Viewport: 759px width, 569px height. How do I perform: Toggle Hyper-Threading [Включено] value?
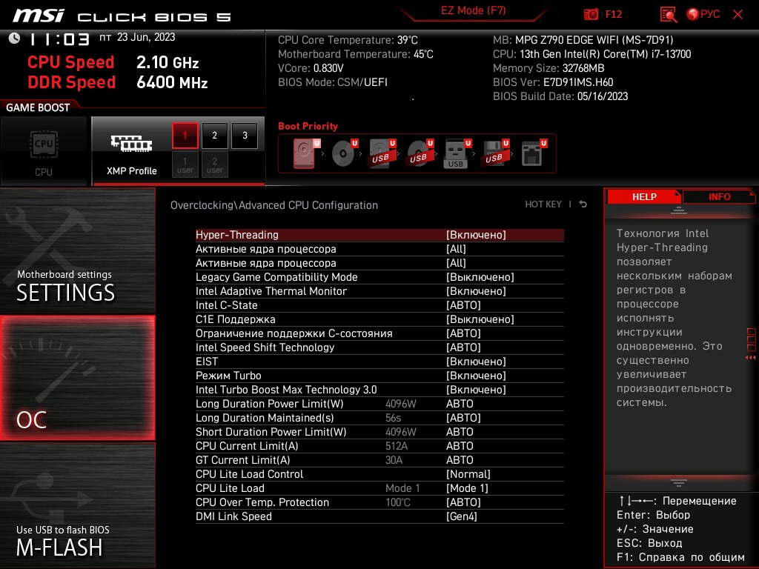[476, 235]
